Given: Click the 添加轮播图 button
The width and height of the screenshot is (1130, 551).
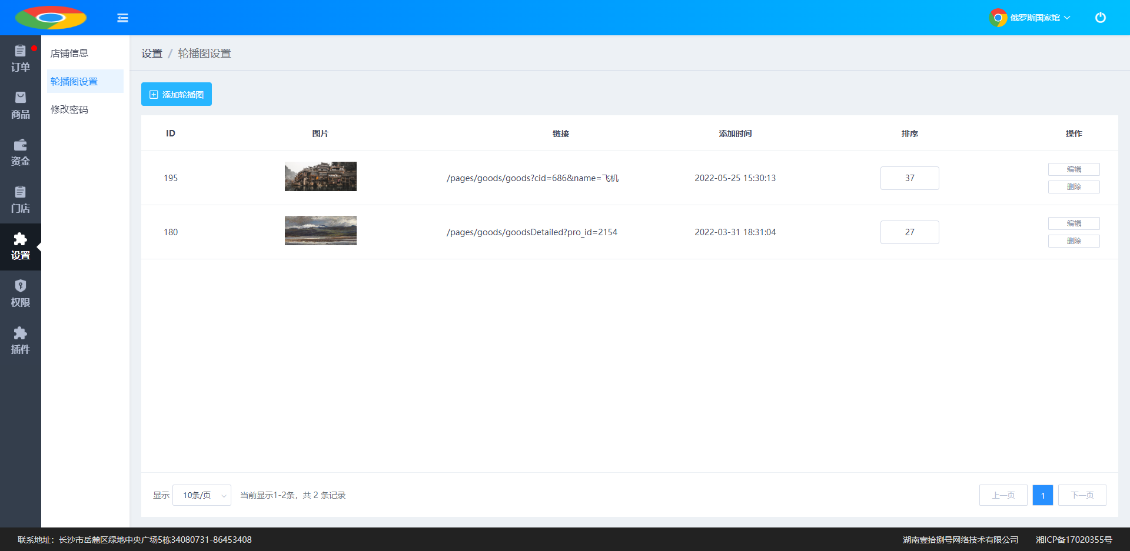Looking at the screenshot, I should (177, 94).
